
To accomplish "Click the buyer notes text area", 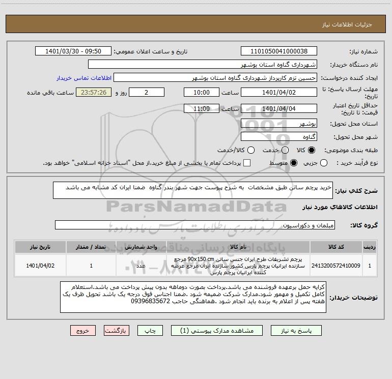I will [x=193, y=297].
